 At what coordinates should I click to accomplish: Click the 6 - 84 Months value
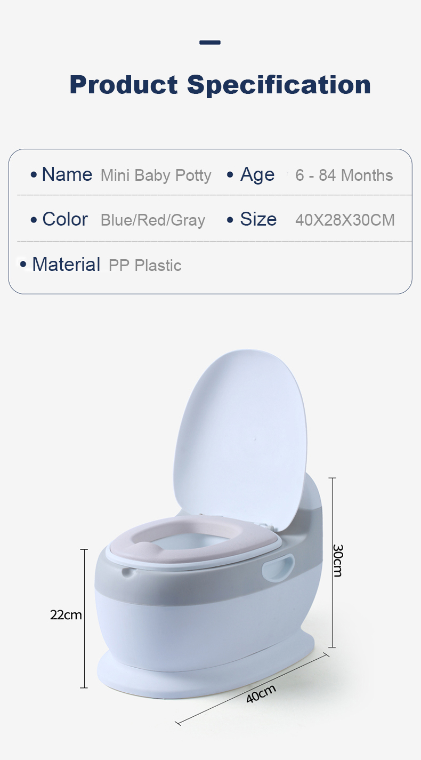tap(344, 175)
